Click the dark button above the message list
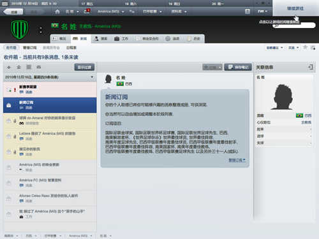This screenshot has width=319, height=239. click(84, 68)
